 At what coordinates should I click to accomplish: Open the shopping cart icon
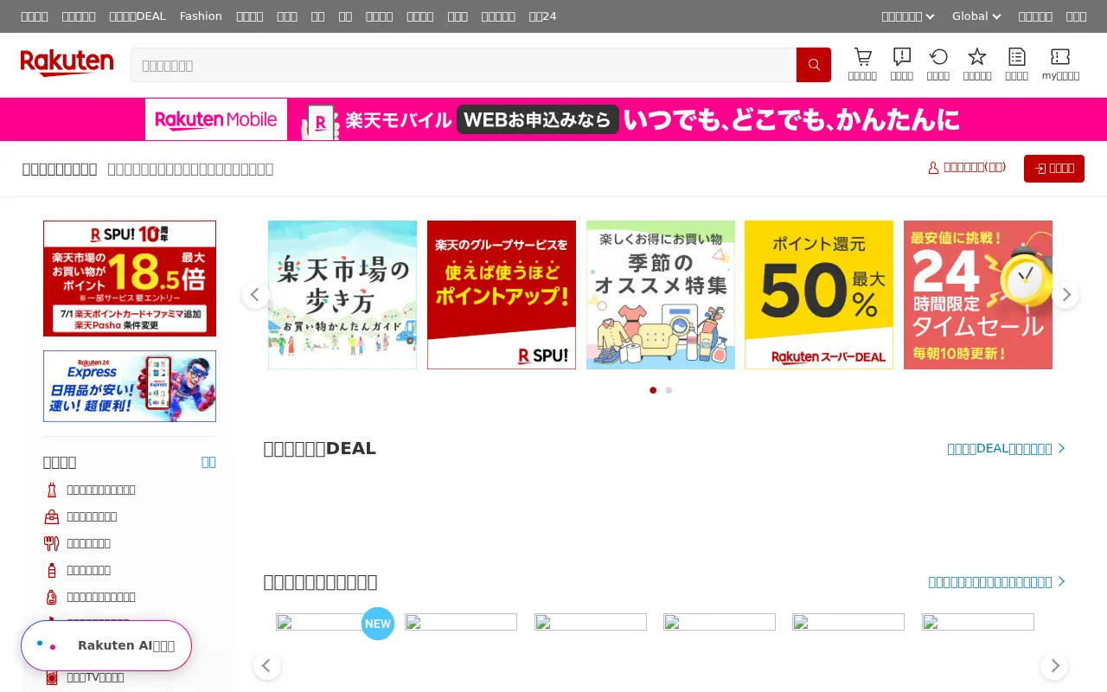pos(862,57)
